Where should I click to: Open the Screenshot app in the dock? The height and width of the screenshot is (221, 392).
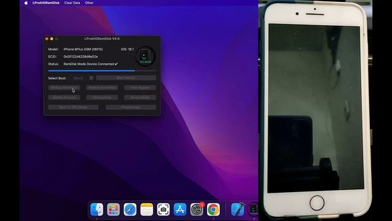164,209
